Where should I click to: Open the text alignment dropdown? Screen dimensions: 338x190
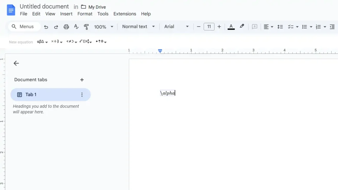coord(268,27)
